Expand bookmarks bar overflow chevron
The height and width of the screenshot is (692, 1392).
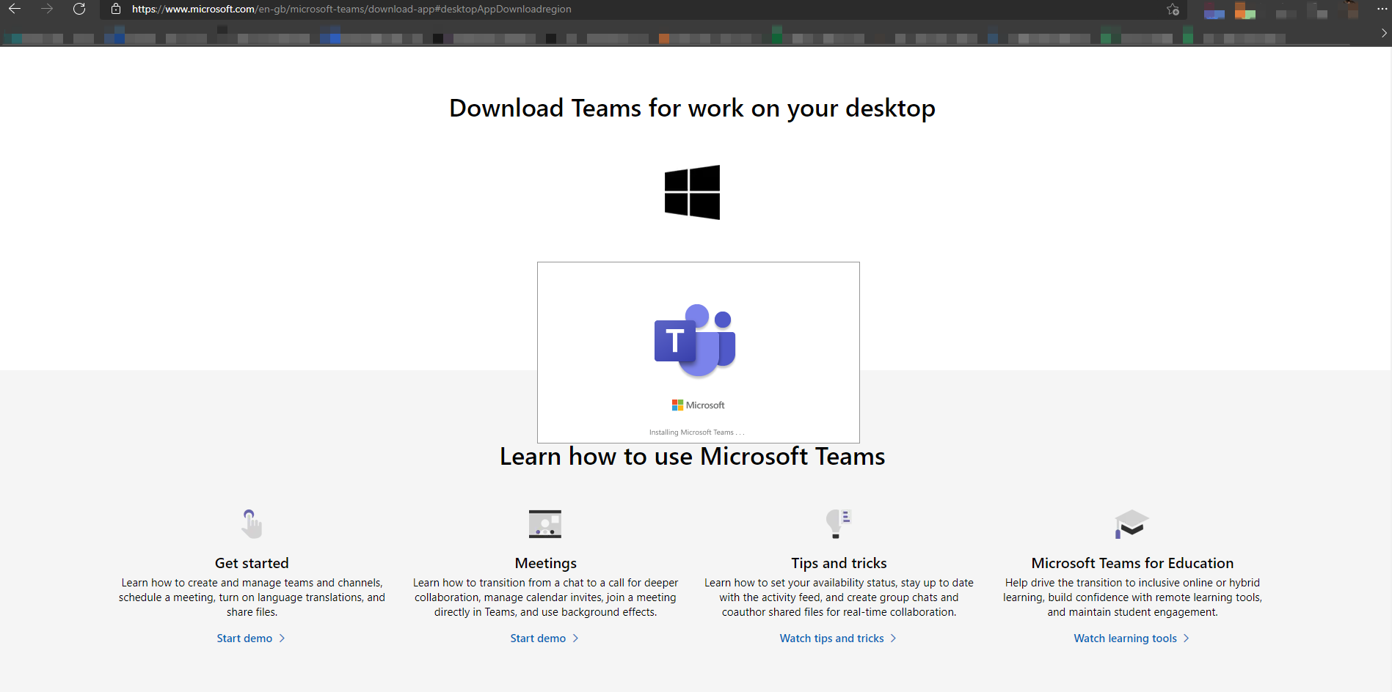pos(1384,33)
